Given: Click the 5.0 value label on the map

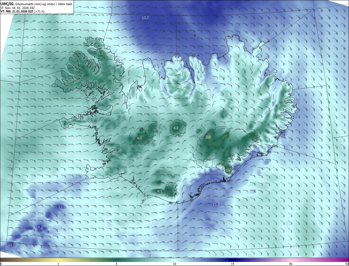Looking at the screenshot, I should (65, 125).
